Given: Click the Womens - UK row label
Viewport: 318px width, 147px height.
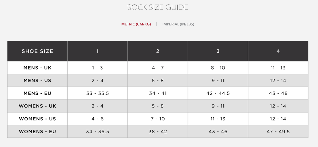Looking at the screenshot, I should (37, 106).
